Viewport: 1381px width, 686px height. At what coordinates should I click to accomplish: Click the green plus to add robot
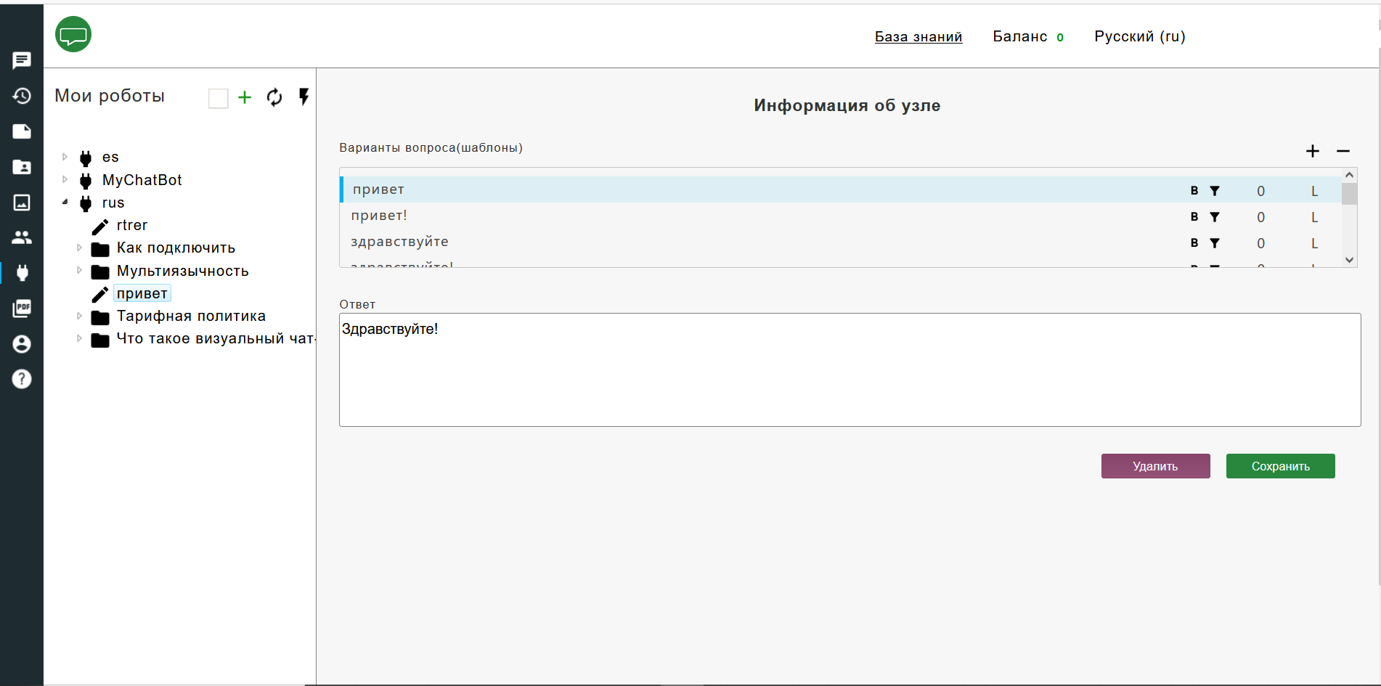(245, 97)
